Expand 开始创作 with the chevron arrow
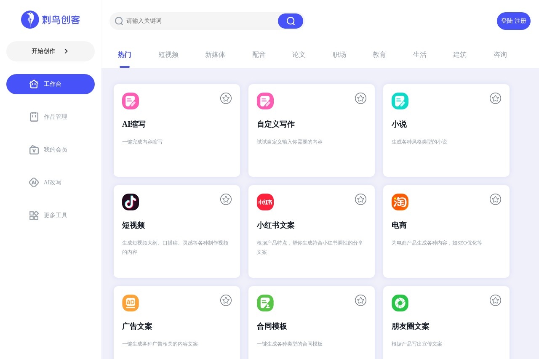Viewport: 539px width, 359px height. click(x=66, y=51)
